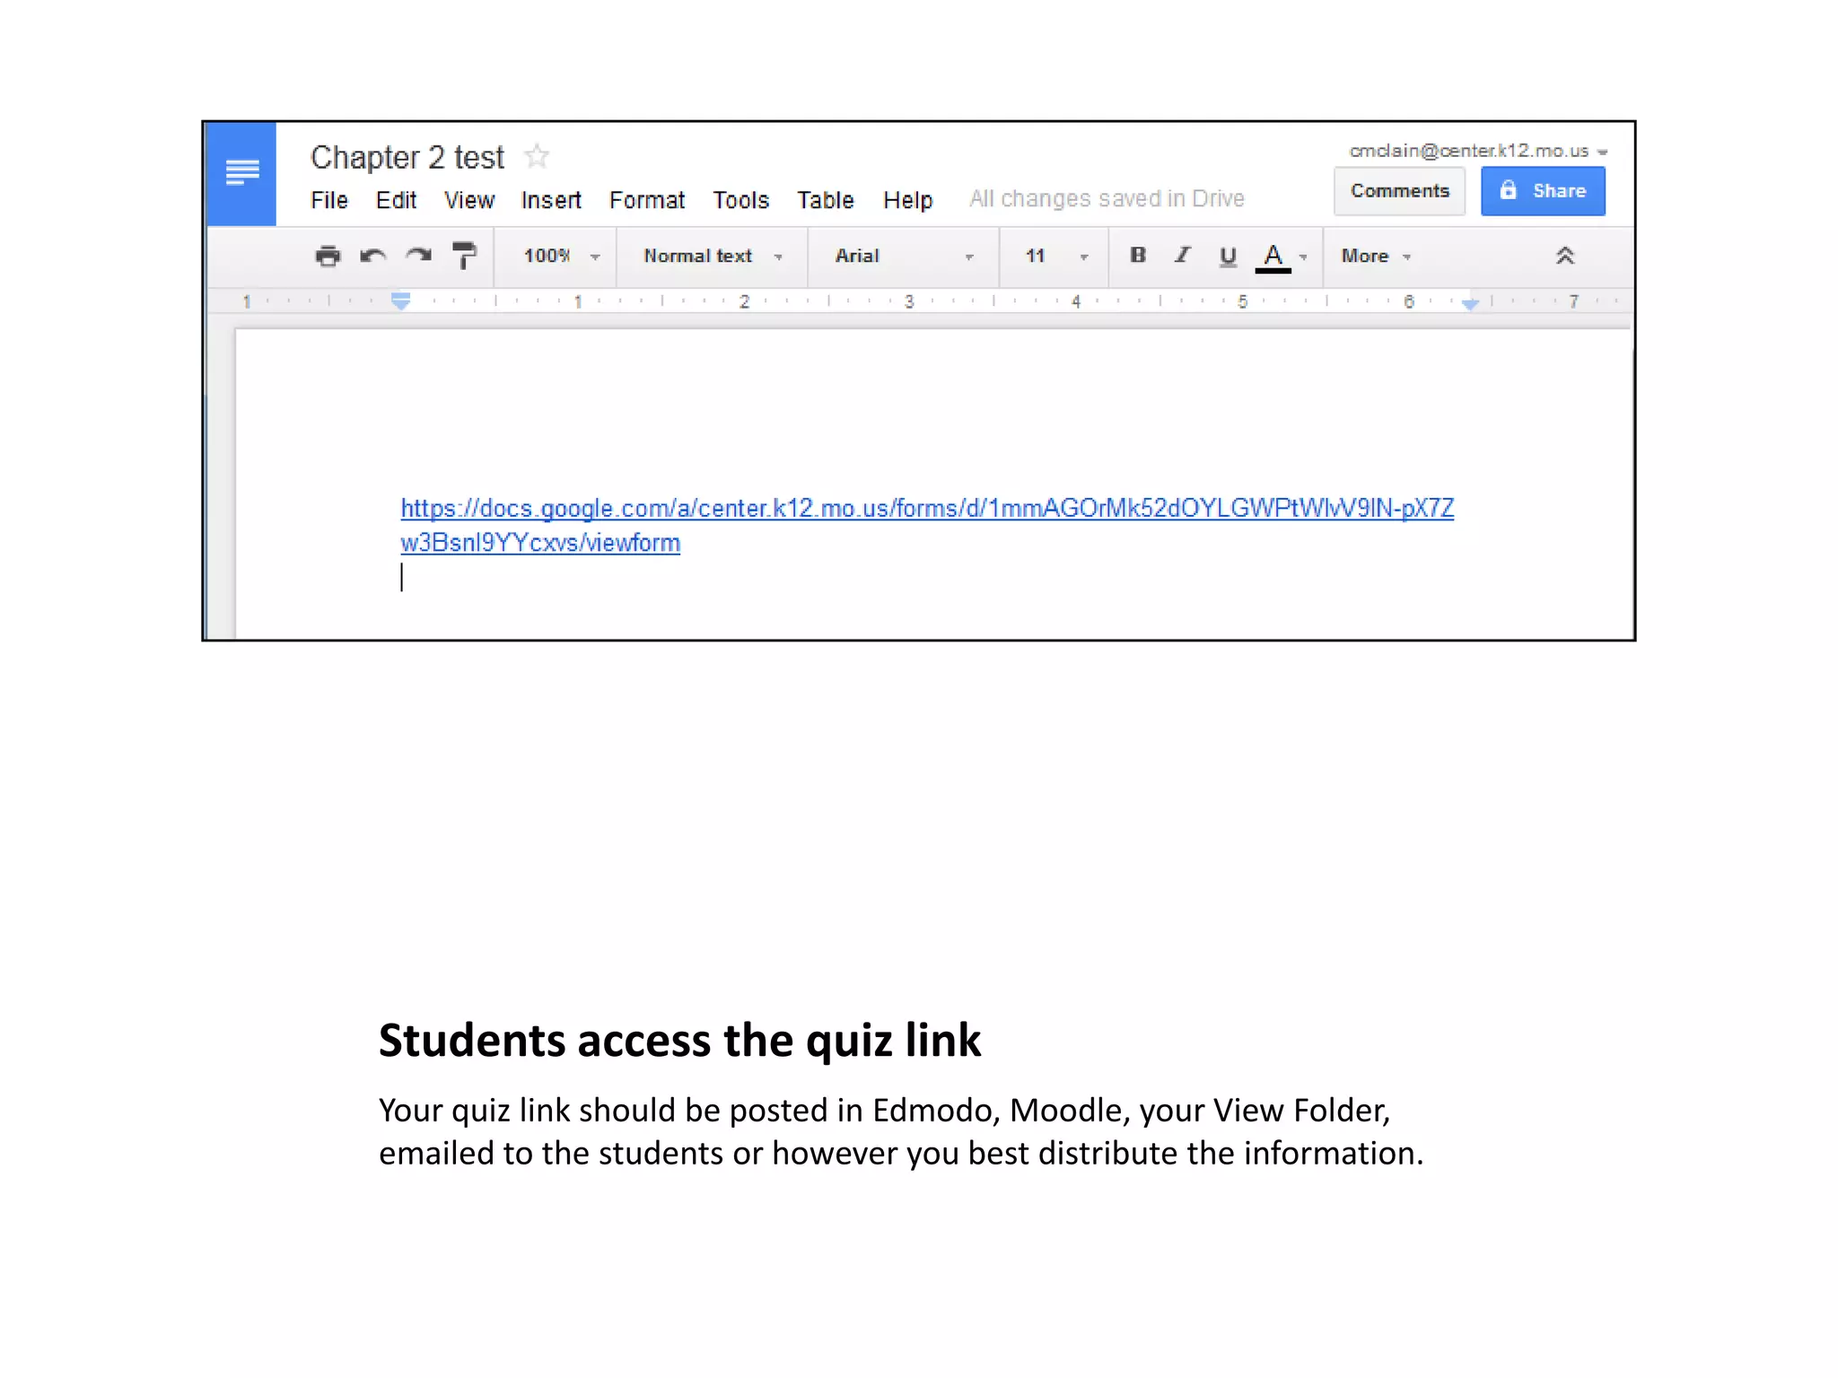Screen dimensions: 1838x1378
Task: Click the All changes saved in Drive status
Action: coord(1107,198)
